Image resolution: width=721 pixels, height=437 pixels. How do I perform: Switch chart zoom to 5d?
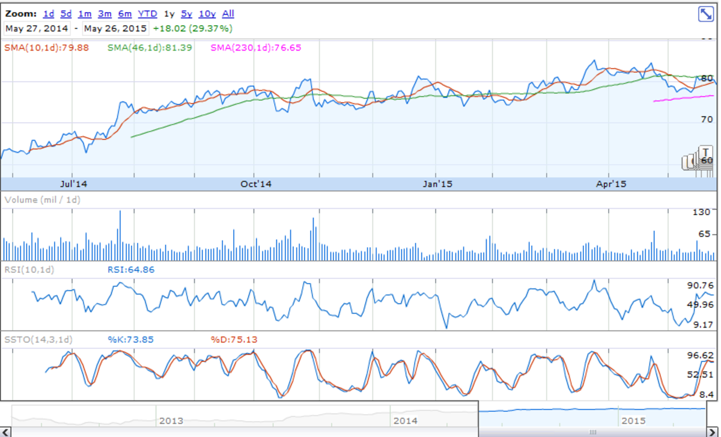[66, 14]
